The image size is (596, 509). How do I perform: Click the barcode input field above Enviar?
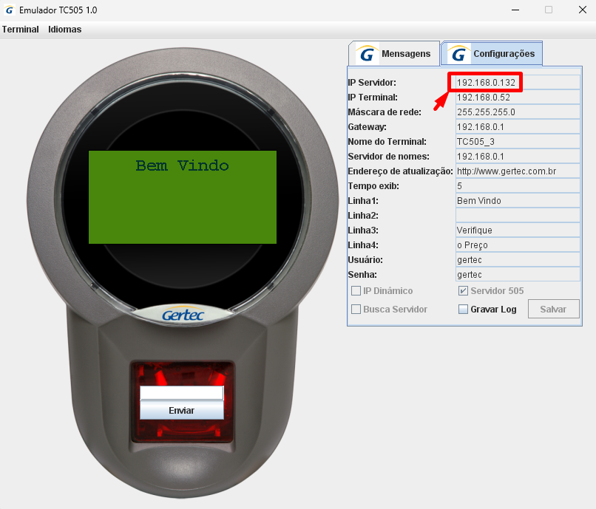click(182, 393)
